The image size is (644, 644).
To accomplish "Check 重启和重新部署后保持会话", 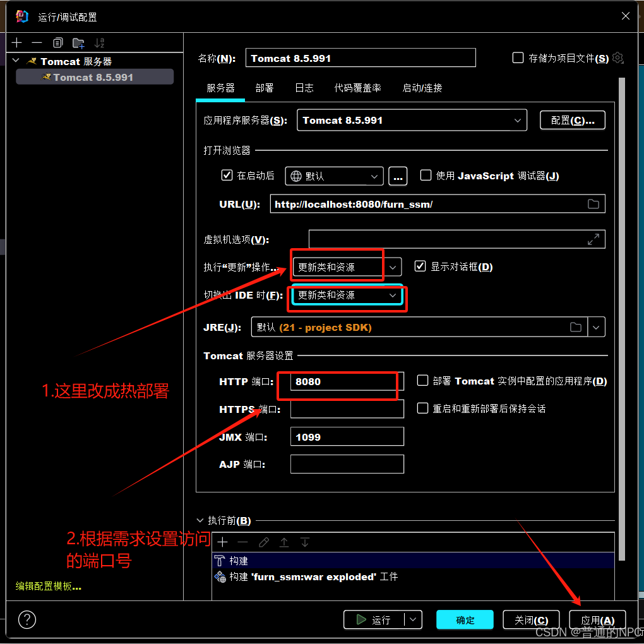I will point(422,408).
